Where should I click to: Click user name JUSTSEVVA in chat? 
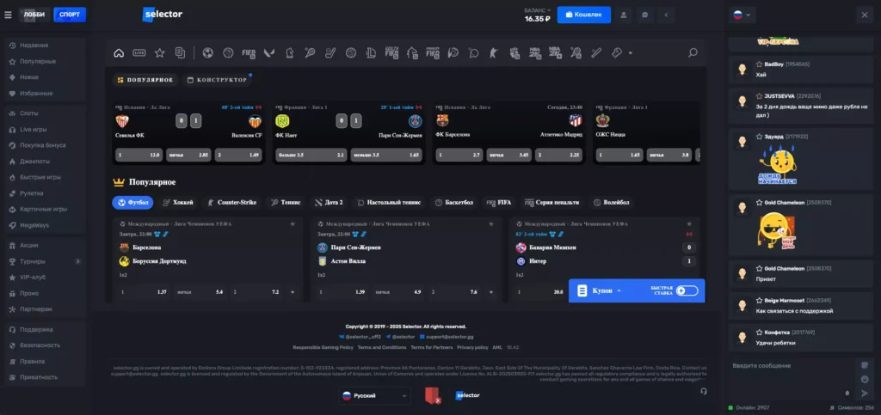click(779, 96)
